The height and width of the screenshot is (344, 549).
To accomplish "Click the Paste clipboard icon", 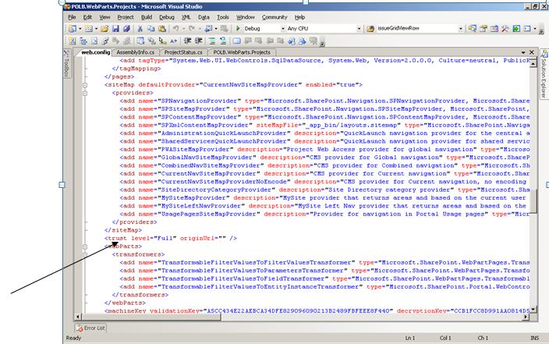I will coord(162,29).
